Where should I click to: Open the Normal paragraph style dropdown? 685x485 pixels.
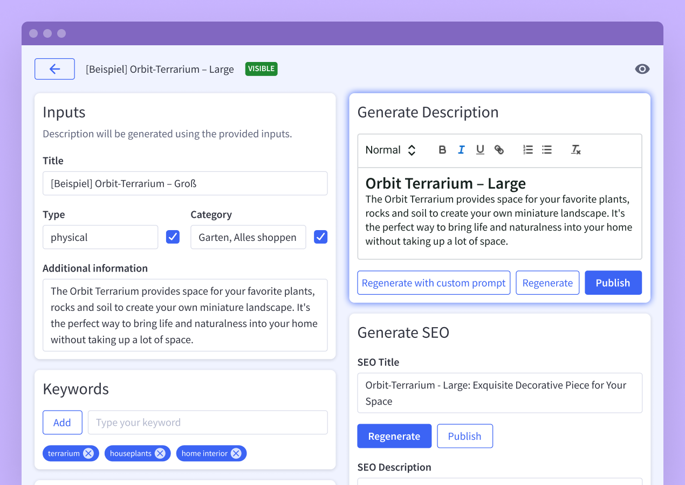coord(390,150)
